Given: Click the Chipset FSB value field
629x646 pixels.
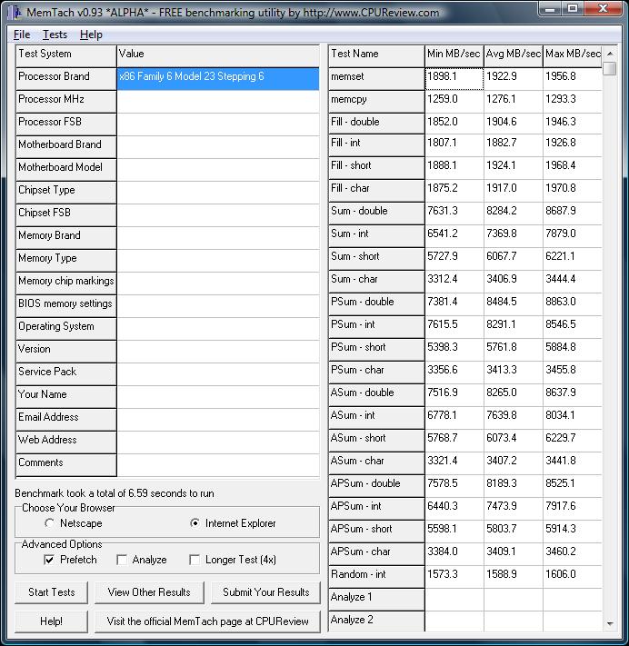Looking at the screenshot, I should tap(218, 215).
